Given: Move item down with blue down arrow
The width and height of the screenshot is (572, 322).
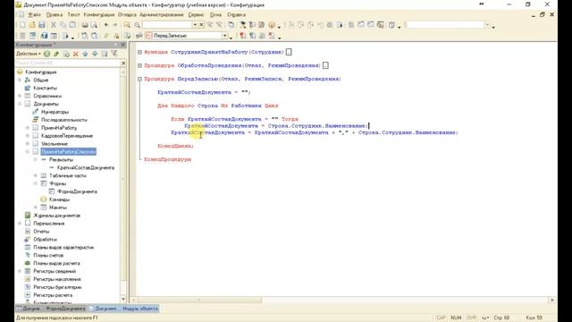Looking at the screenshot, I should point(95,54).
